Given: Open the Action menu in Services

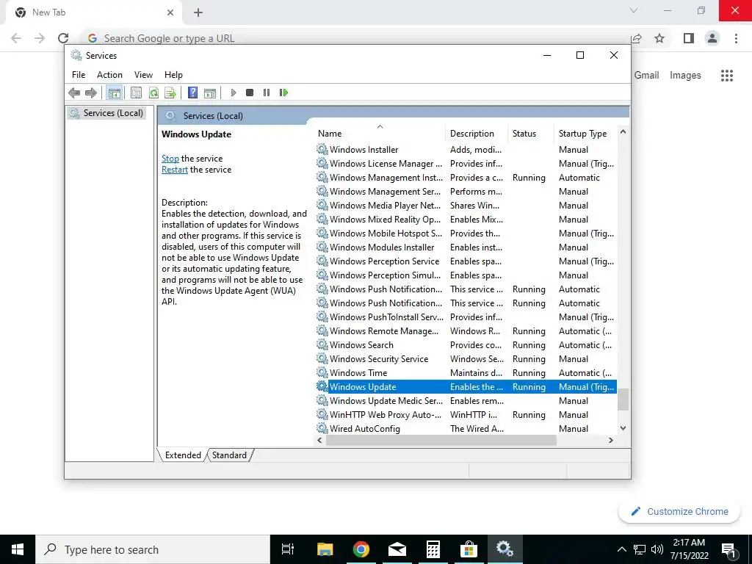Looking at the screenshot, I should click(x=109, y=75).
